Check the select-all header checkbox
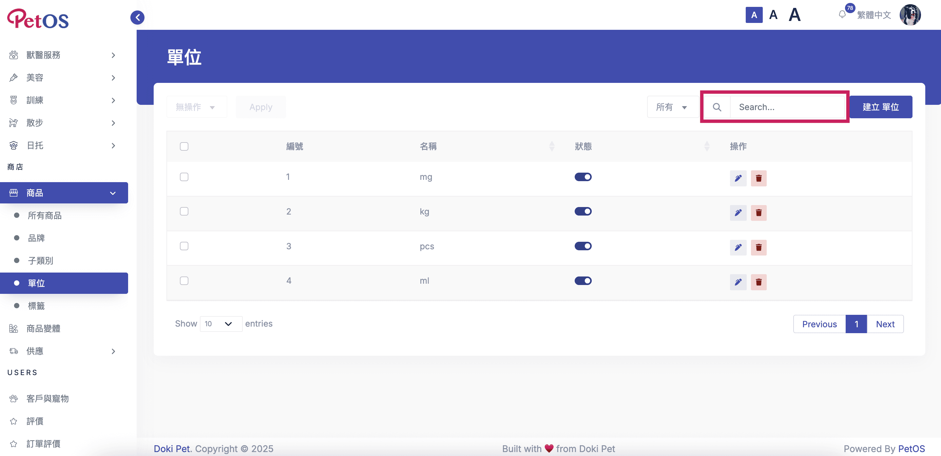The height and width of the screenshot is (456, 941). tap(184, 146)
